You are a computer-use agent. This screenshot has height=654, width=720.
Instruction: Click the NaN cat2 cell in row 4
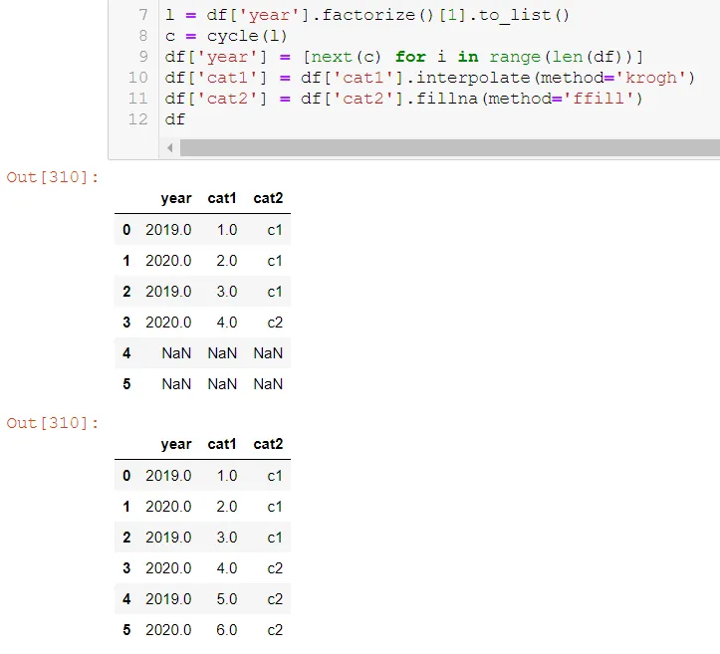268,353
